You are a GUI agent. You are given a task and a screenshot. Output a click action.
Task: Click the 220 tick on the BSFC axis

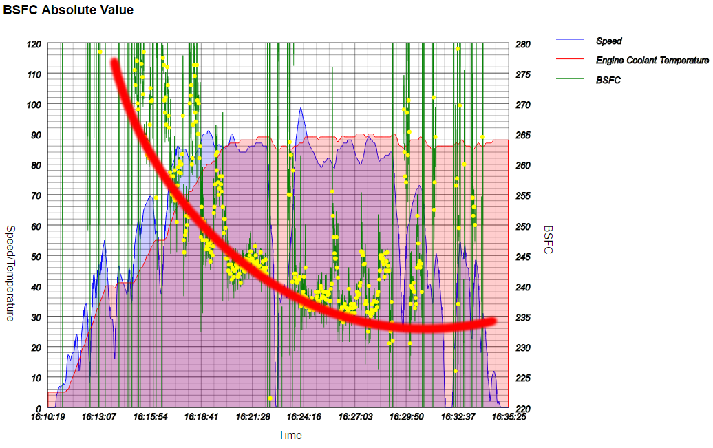[x=523, y=409]
